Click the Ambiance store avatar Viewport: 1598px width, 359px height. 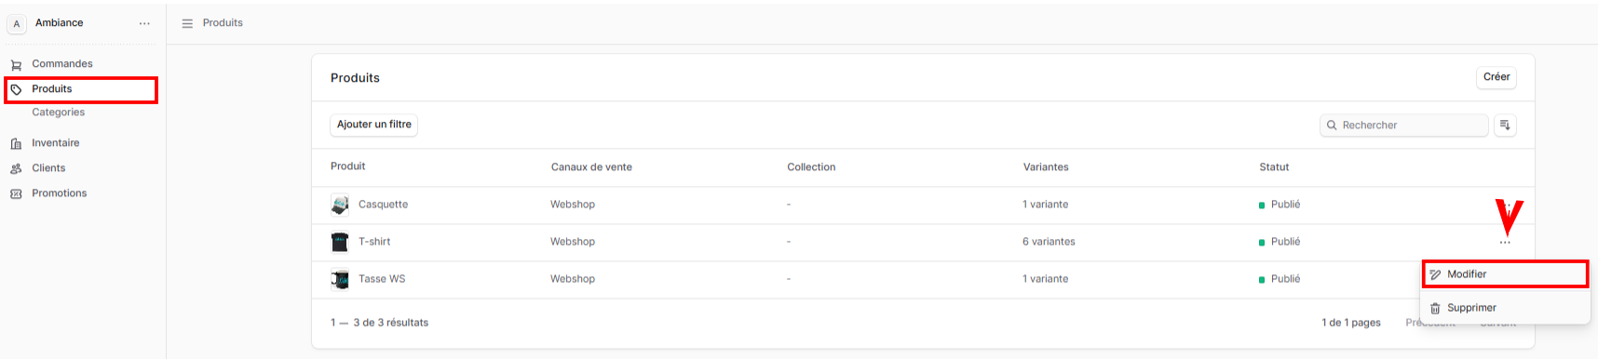[17, 23]
